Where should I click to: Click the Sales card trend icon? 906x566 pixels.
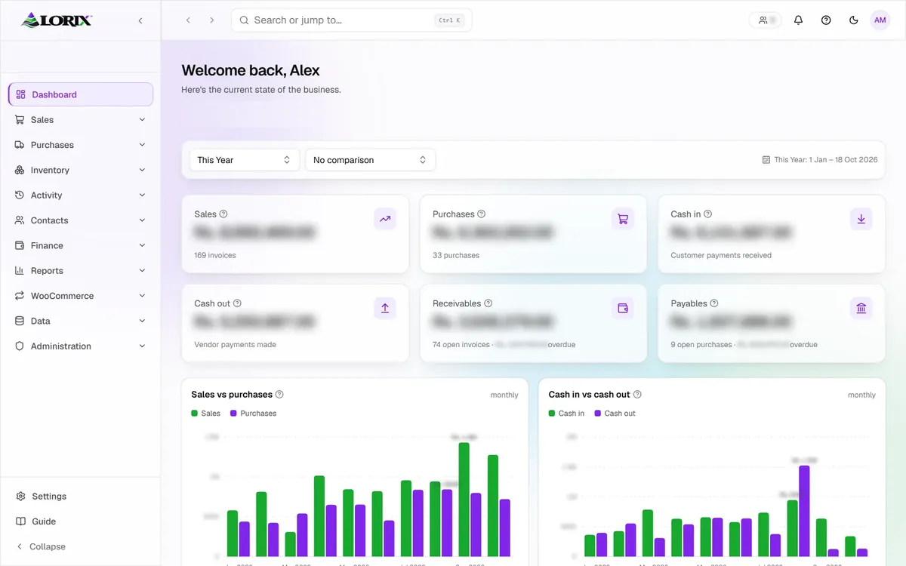click(x=385, y=219)
